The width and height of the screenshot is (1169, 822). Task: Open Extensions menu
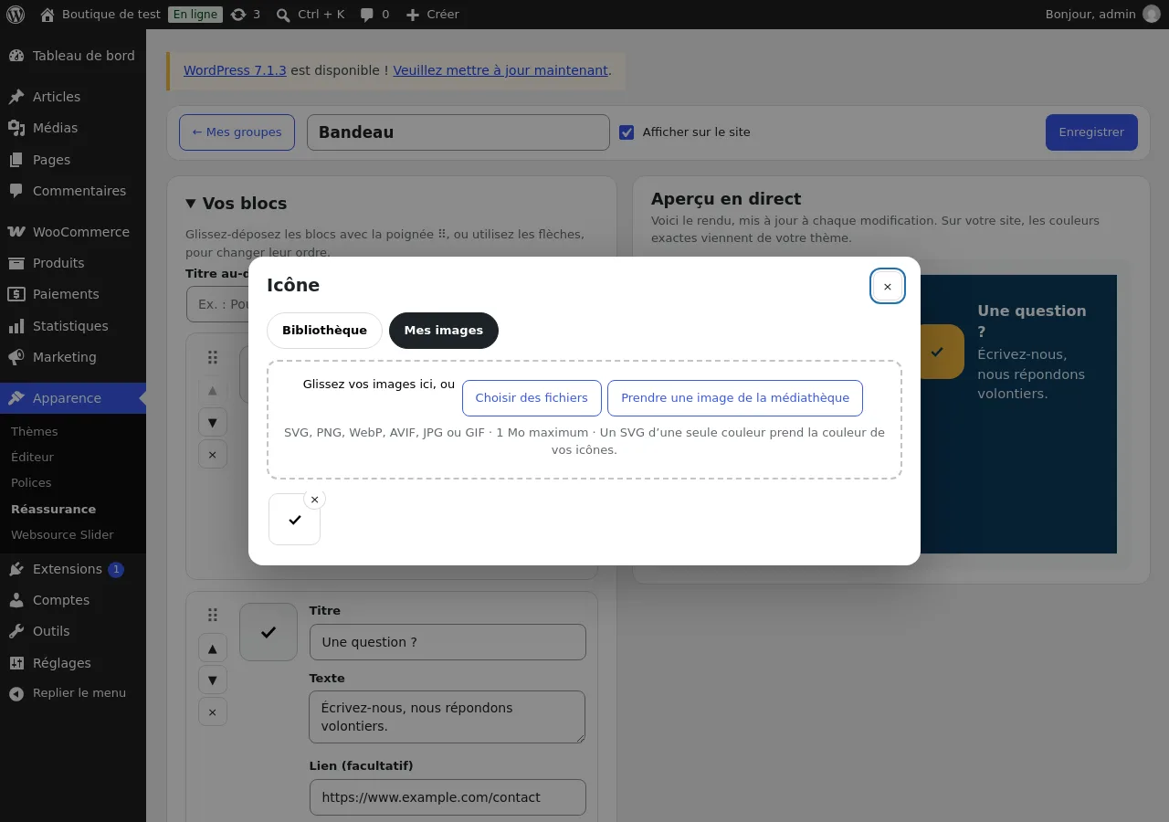pos(73,569)
